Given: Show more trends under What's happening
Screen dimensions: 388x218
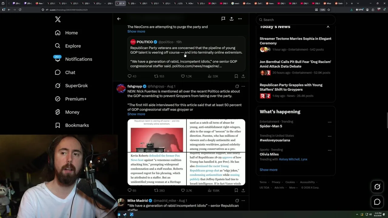Looking at the screenshot, I should tap(268, 170).
